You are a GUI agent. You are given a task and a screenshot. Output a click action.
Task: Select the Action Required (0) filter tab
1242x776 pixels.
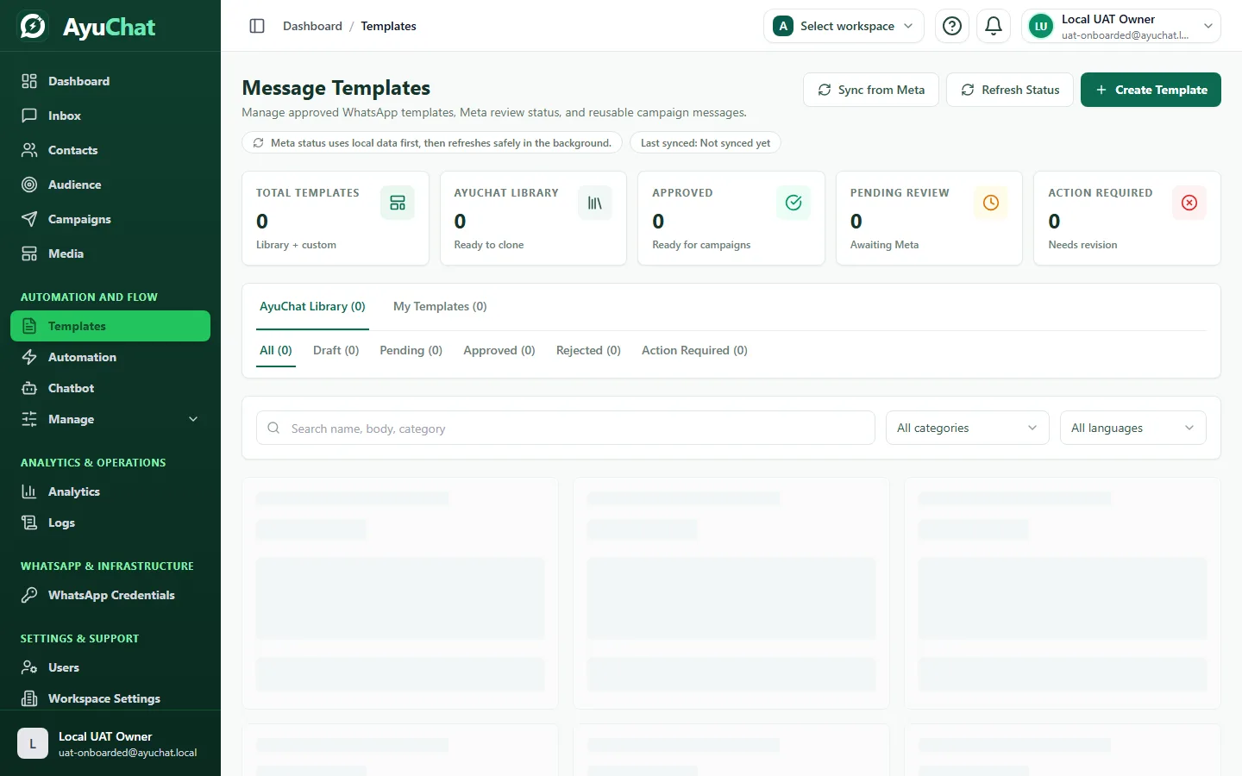pyautogui.click(x=694, y=350)
